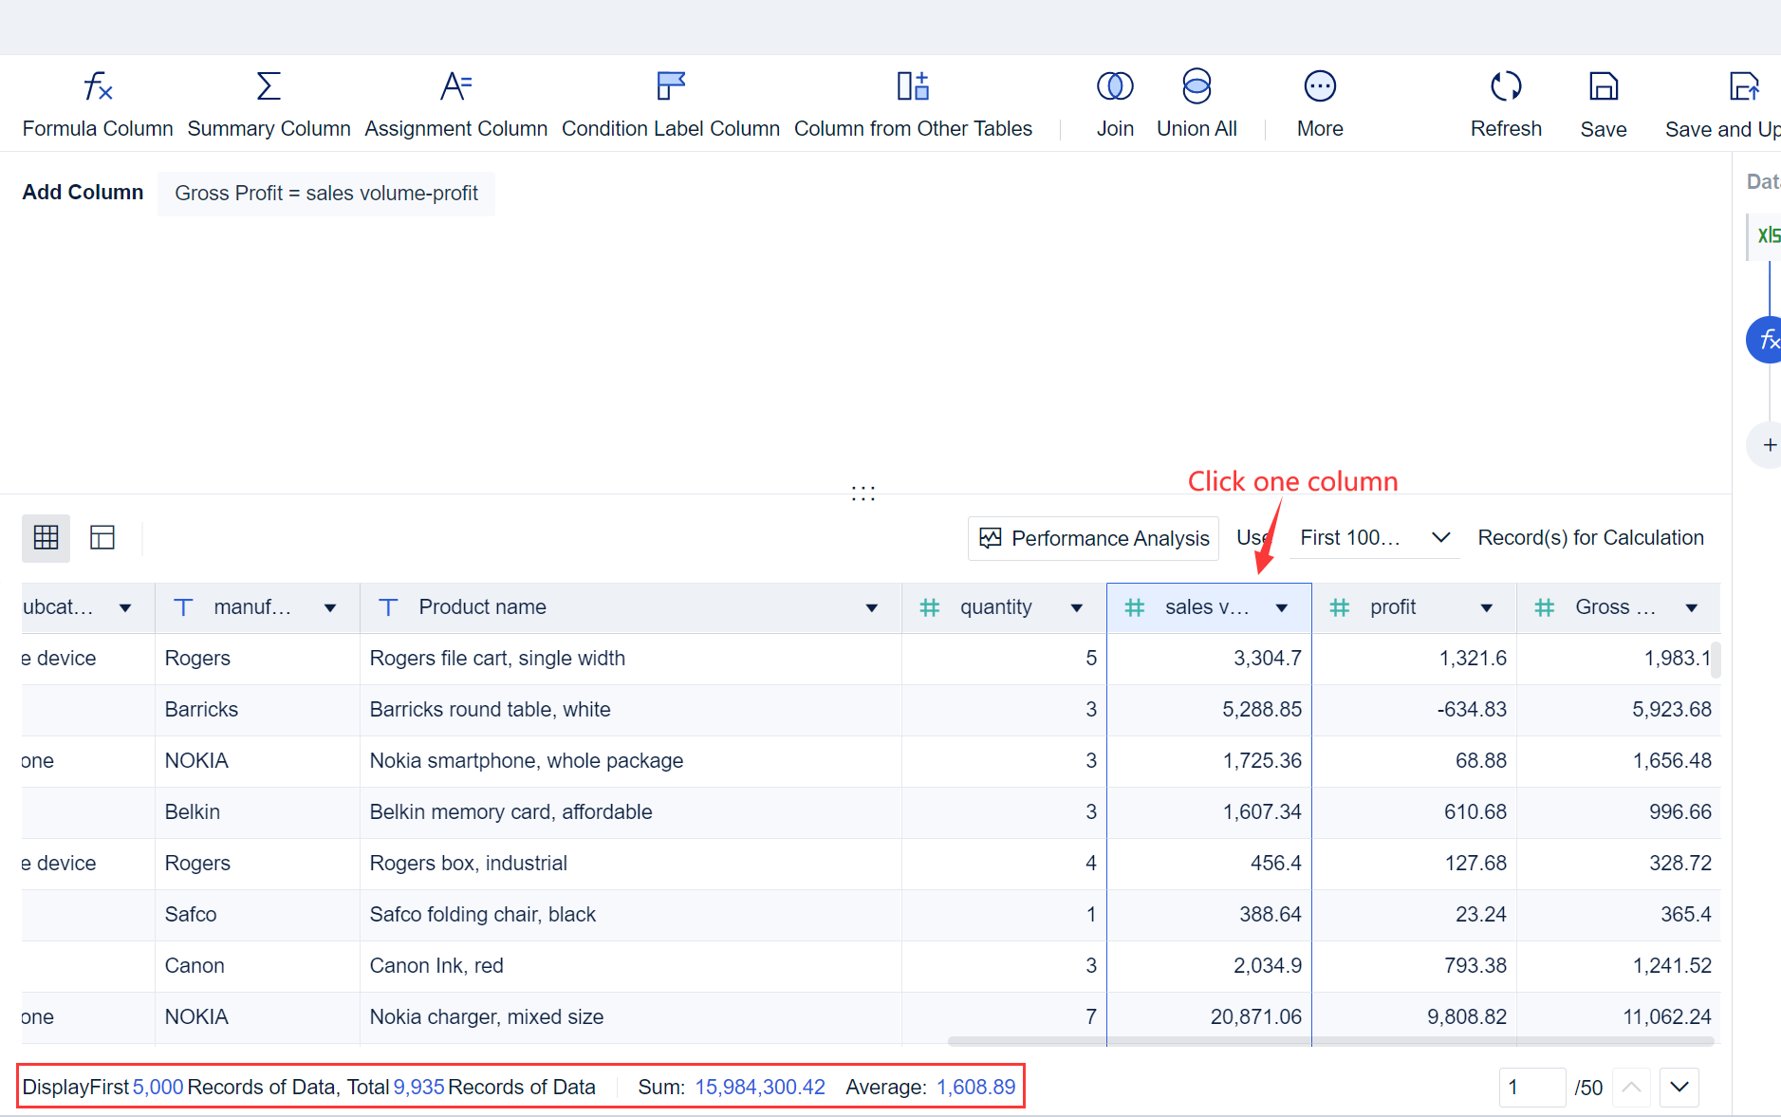The height and width of the screenshot is (1117, 1781).
Task: Click the 'Record(s) for Calculation' label
Action: [x=1590, y=538]
